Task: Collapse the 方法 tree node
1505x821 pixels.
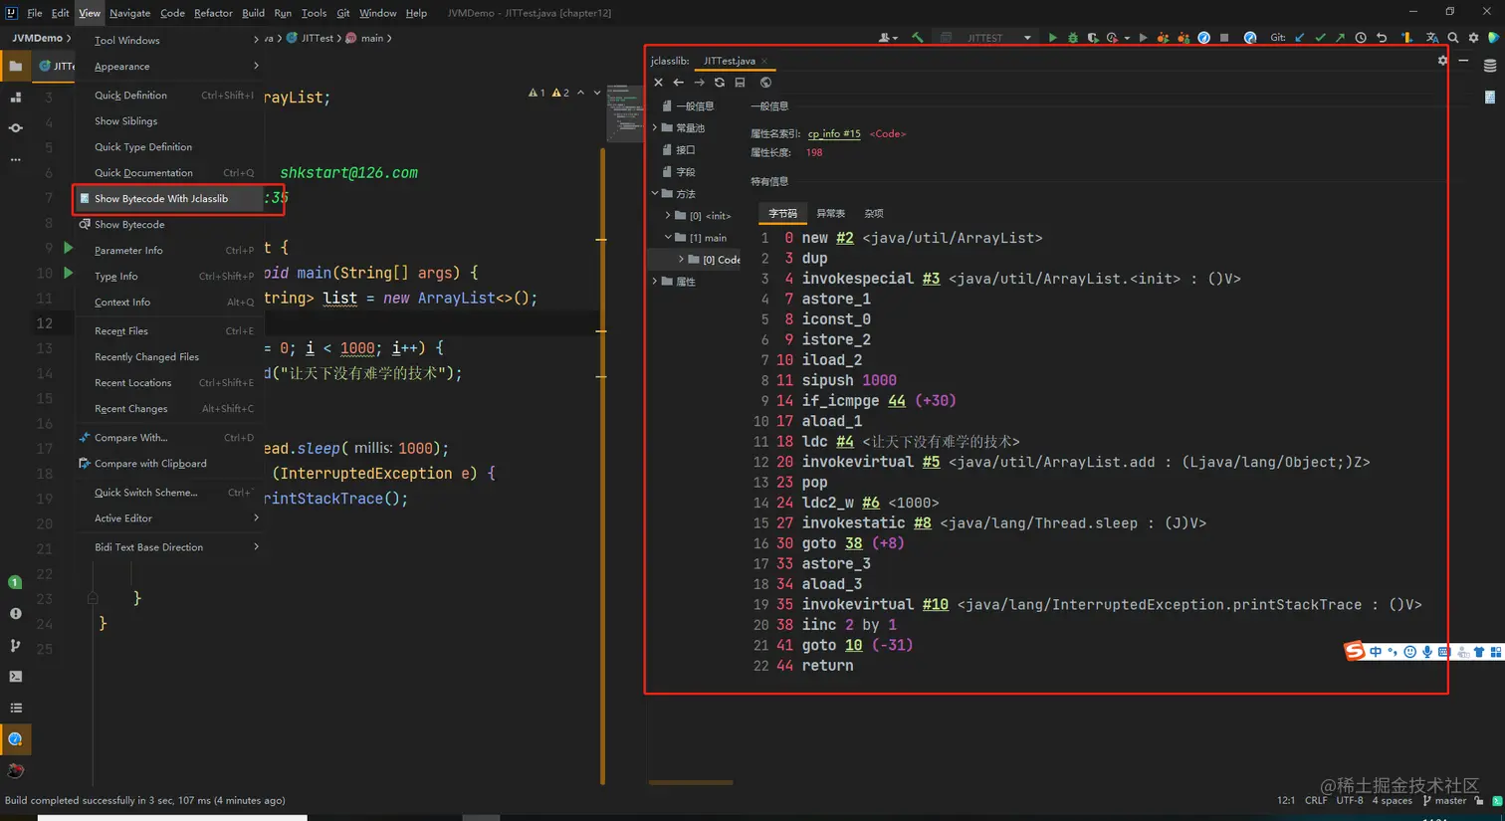Action: point(655,194)
